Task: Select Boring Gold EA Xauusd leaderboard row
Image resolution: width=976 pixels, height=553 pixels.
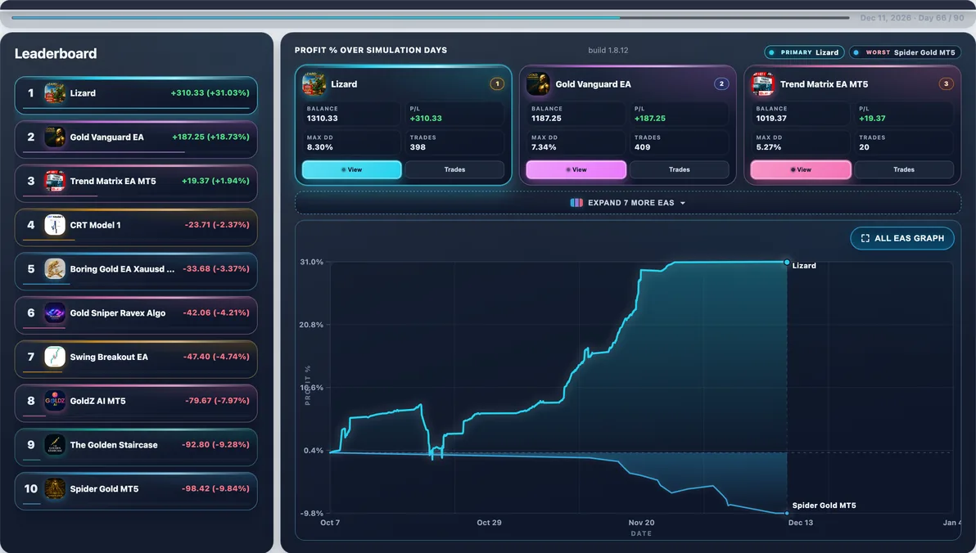Action: pos(136,272)
